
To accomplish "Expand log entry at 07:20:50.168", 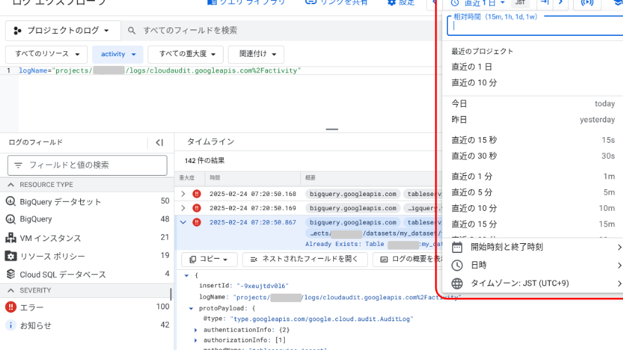I will (x=183, y=194).
